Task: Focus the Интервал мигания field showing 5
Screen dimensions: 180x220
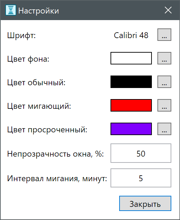Action: click(141, 178)
